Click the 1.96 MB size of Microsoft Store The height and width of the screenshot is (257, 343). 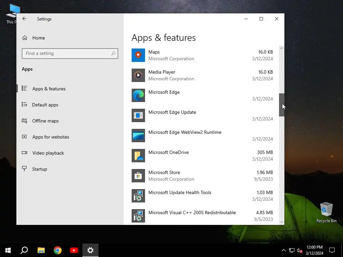(265, 172)
